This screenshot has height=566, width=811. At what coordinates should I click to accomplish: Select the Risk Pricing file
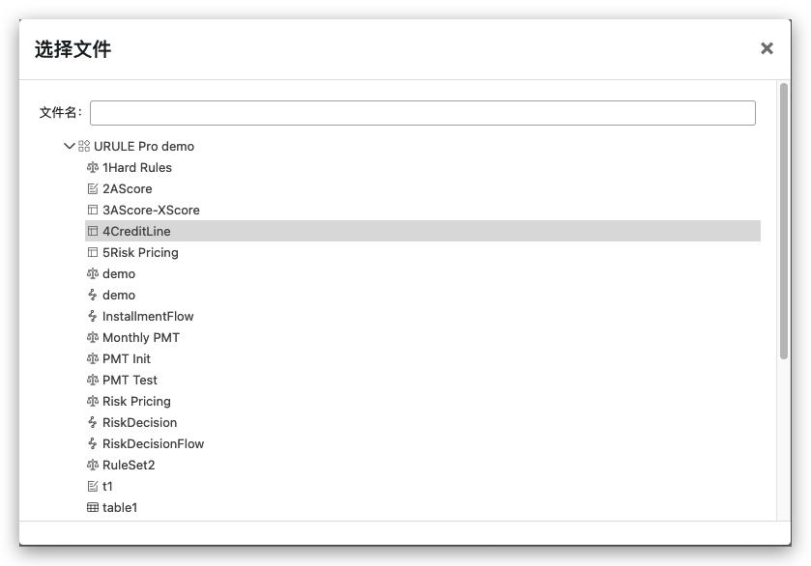click(x=136, y=402)
